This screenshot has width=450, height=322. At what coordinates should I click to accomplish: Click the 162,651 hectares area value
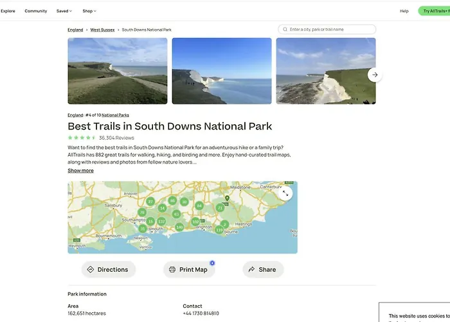pos(87,313)
